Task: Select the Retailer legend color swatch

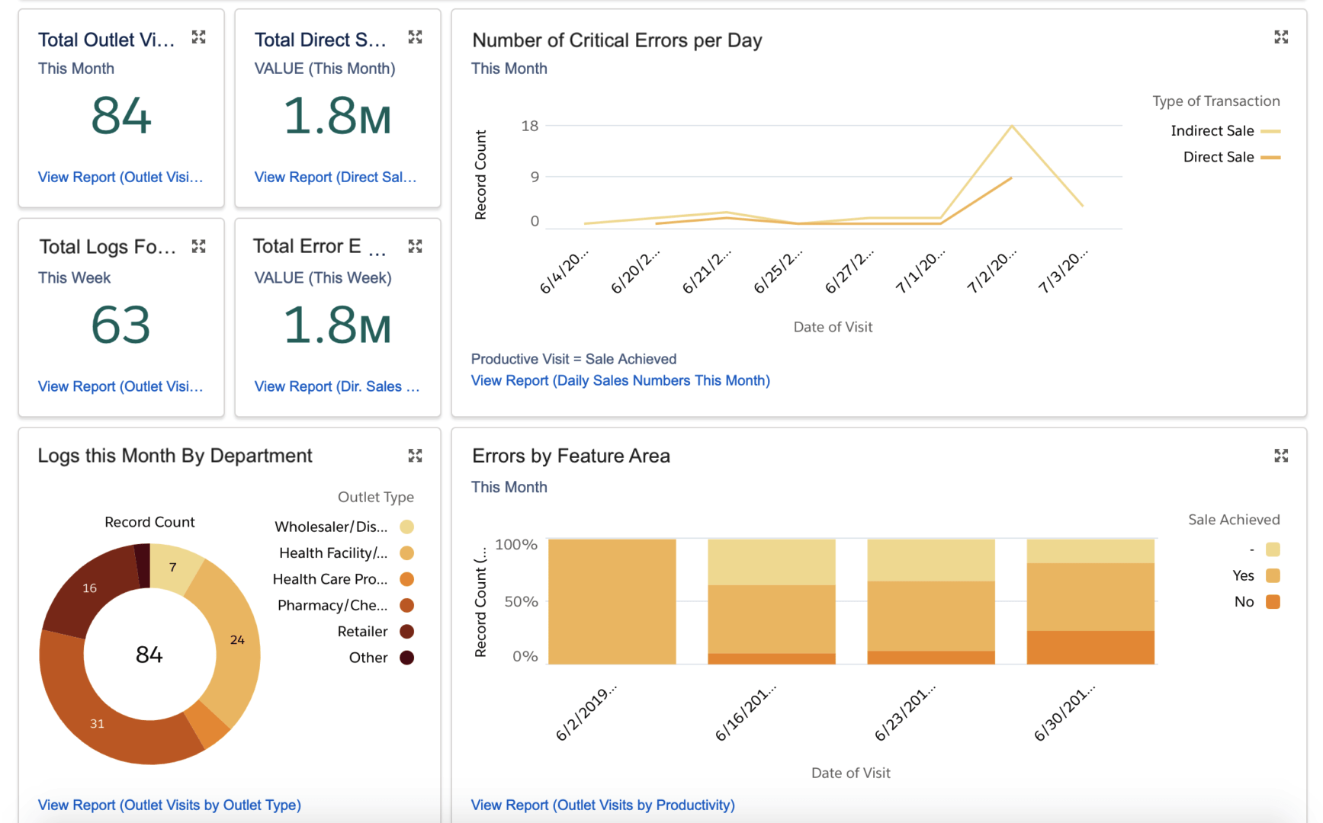Action: 407,631
